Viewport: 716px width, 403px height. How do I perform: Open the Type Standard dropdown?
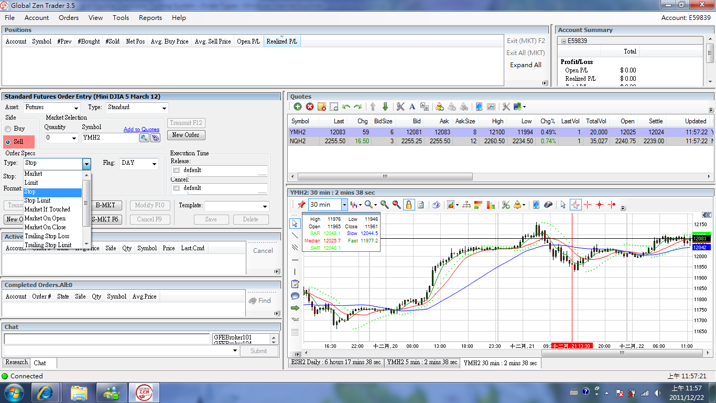(164, 108)
